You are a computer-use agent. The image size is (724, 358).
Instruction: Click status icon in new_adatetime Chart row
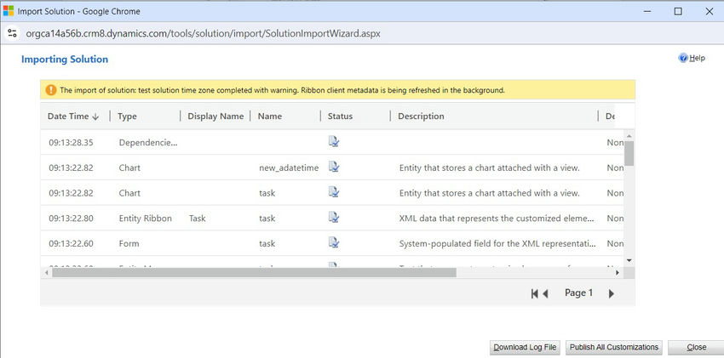pos(334,168)
